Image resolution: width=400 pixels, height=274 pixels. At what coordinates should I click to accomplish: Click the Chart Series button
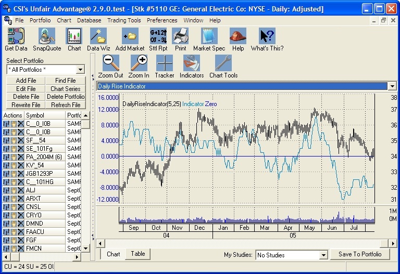point(66,88)
